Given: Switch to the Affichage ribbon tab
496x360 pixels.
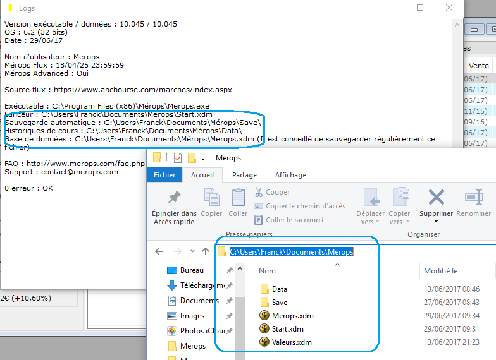Looking at the screenshot, I should pyautogui.click(x=290, y=175).
